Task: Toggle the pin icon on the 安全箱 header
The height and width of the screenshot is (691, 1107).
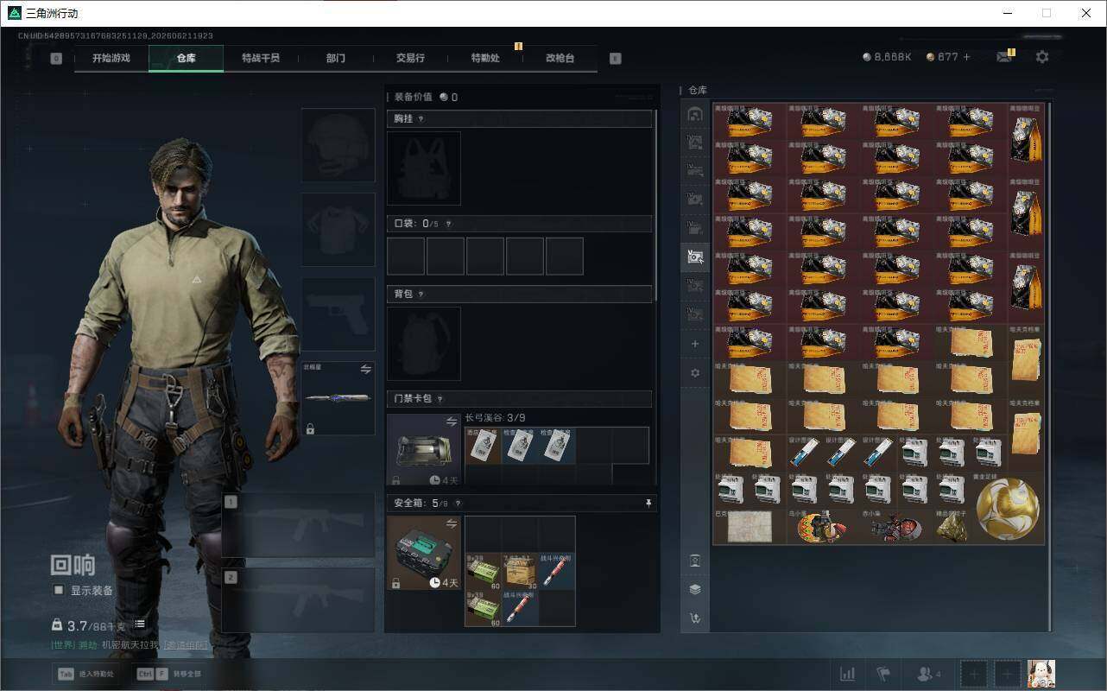Action: [648, 503]
